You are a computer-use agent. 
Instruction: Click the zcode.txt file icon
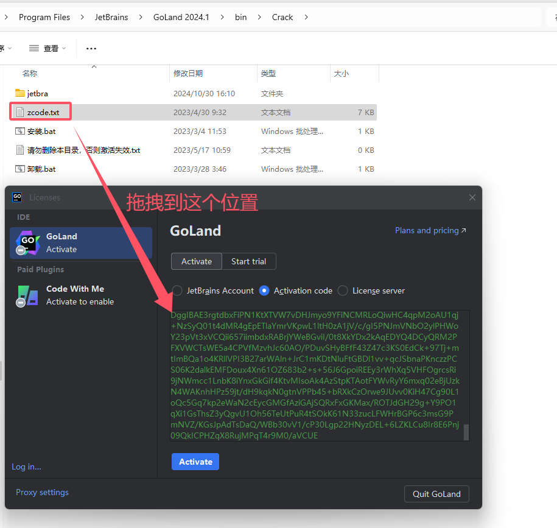(20, 112)
